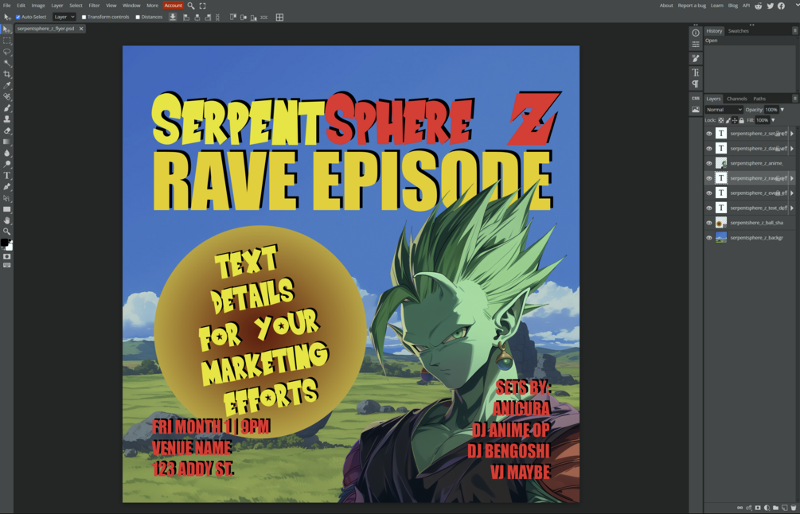
Task: Select the Spot Healing Brush tool
Action: (x=6, y=96)
